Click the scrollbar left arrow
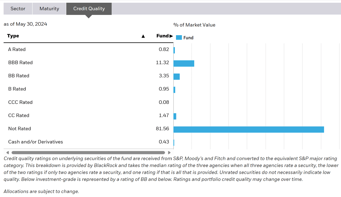The width and height of the screenshot is (341, 197). [7, 153]
